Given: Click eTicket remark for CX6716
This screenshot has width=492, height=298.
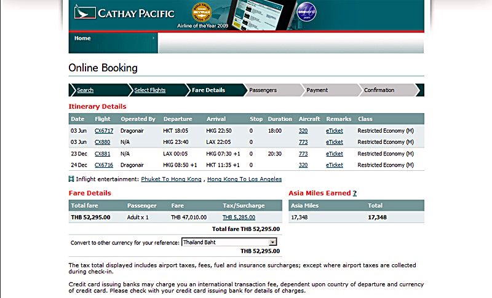Looking at the screenshot, I should tap(335, 165).
